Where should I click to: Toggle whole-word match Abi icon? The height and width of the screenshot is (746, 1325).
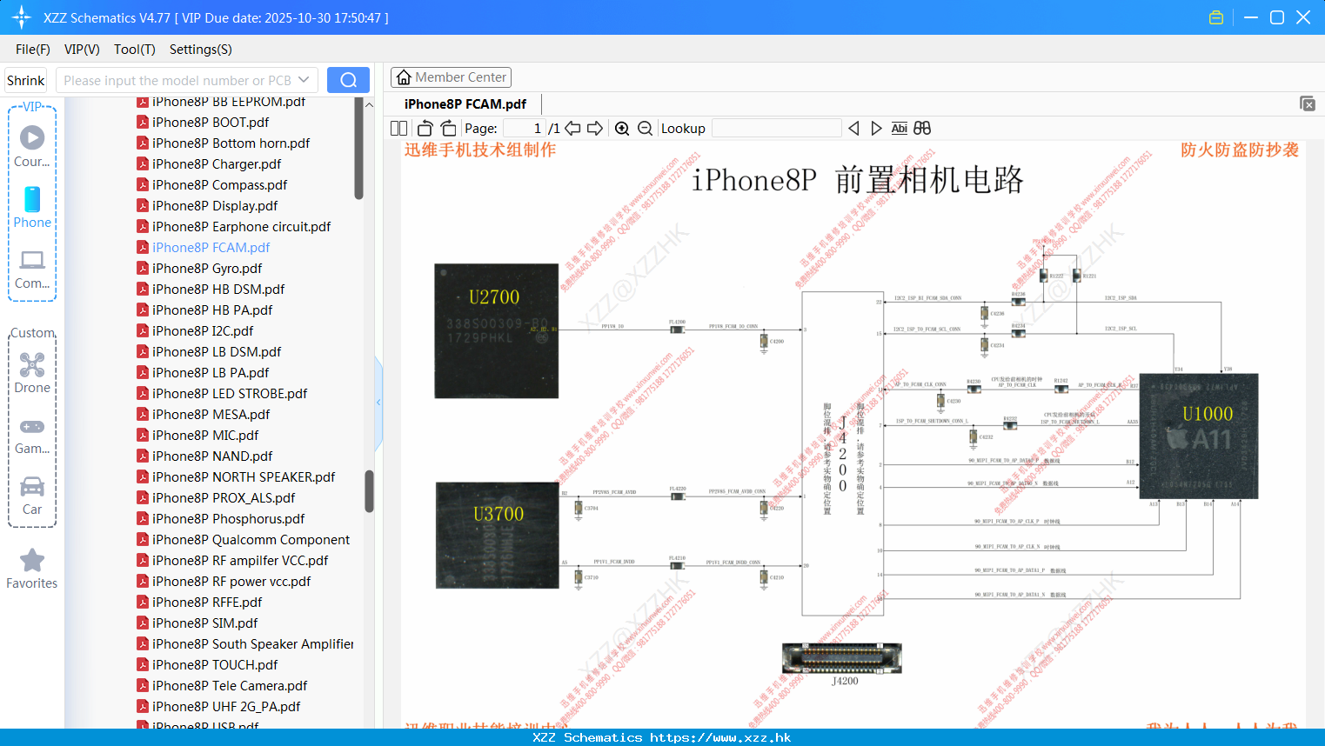[899, 128]
